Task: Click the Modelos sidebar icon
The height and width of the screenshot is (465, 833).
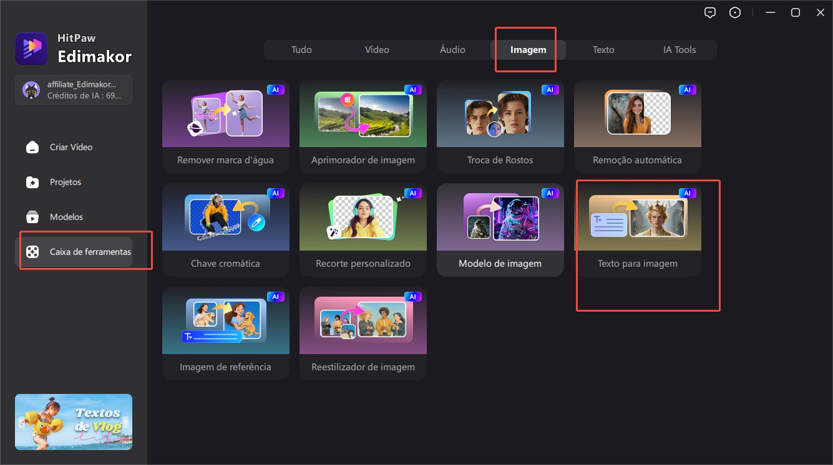Action: tap(32, 218)
